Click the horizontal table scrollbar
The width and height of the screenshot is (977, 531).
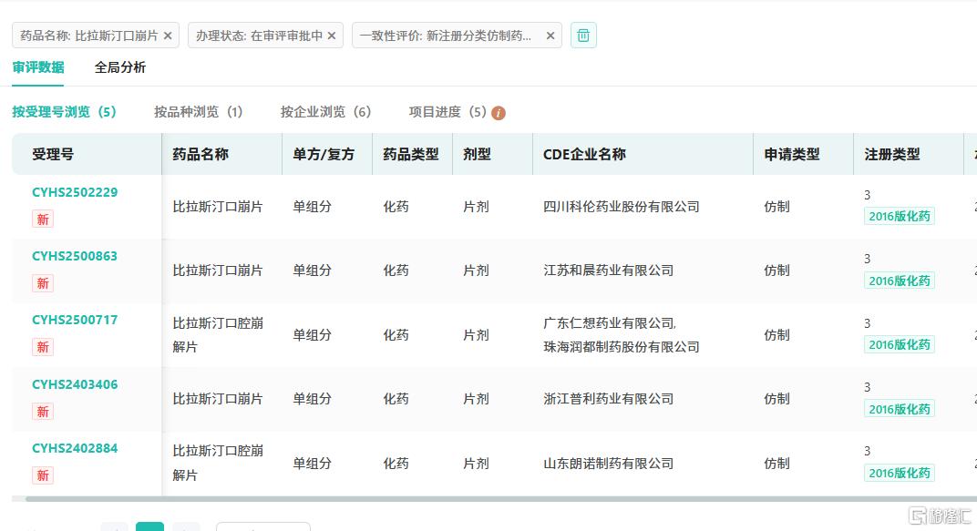point(456,499)
